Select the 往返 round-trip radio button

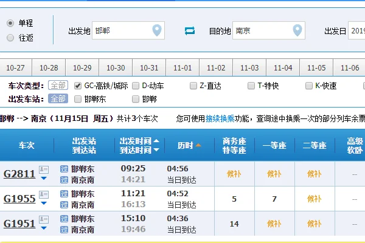pyautogui.click(x=10, y=38)
